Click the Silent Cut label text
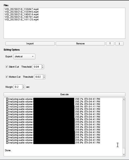Screen dimensions: 129x160 (x=14, y=67)
